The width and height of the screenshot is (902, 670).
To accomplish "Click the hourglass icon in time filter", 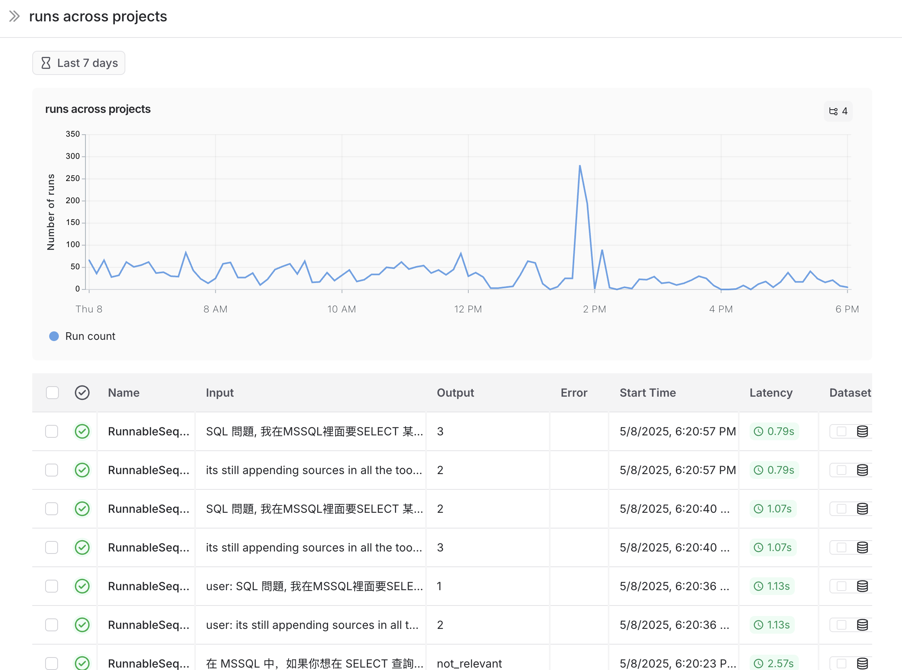I will (x=46, y=63).
